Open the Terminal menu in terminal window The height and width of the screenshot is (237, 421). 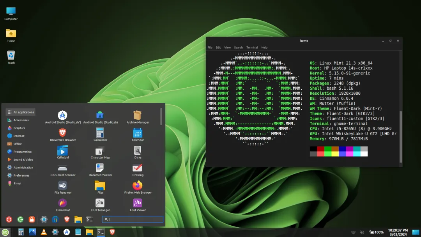coord(252,48)
